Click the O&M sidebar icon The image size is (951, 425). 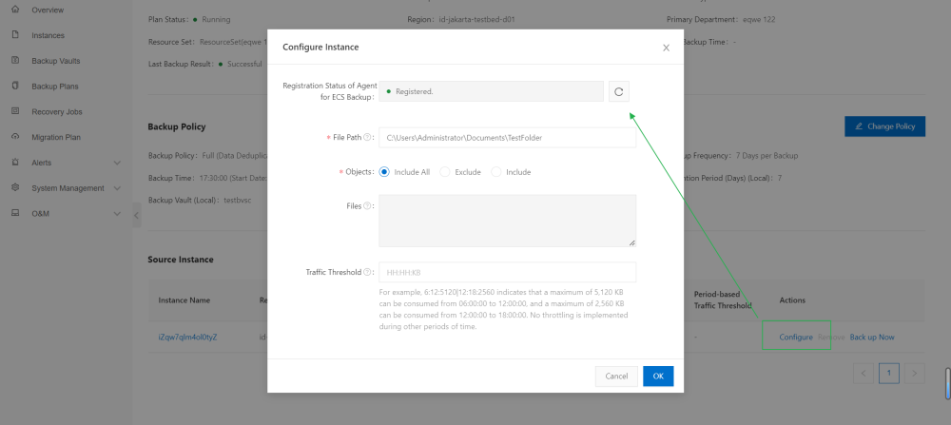(15, 213)
